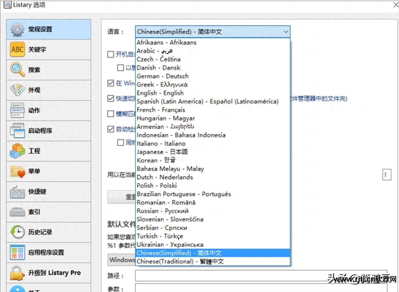This screenshot has width=399, height=292.
Task: Click the magnifier 搜索 icon
Action: [17, 70]
